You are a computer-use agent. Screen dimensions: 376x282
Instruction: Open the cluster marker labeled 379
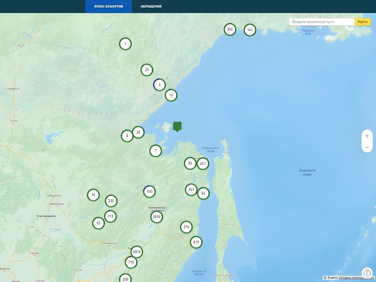186,227
